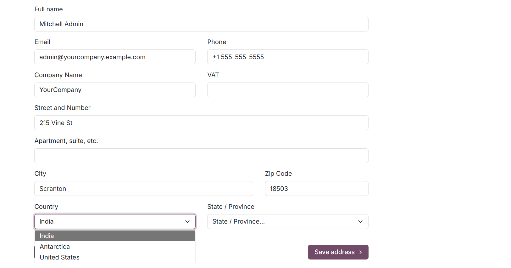Click the City field showing Scranton

pos(143,188)
